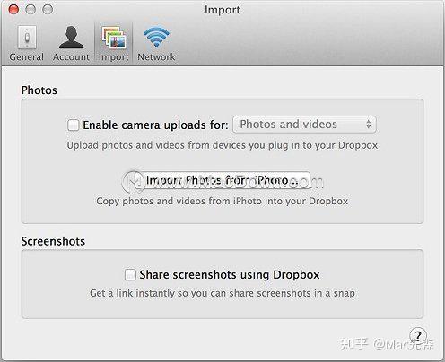The image size is (445, 362).
Task: Click the Import stacked photos icon
Action: pos(114,38)
